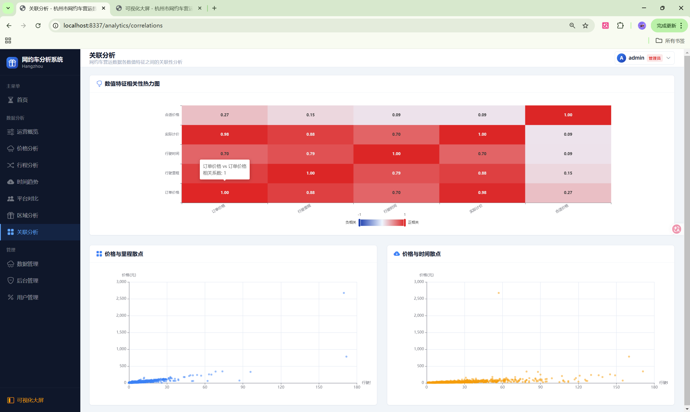Click the heatmap visualMap upper red handle
This screenshot has width=690, height=412.
[x=405, y=223]
